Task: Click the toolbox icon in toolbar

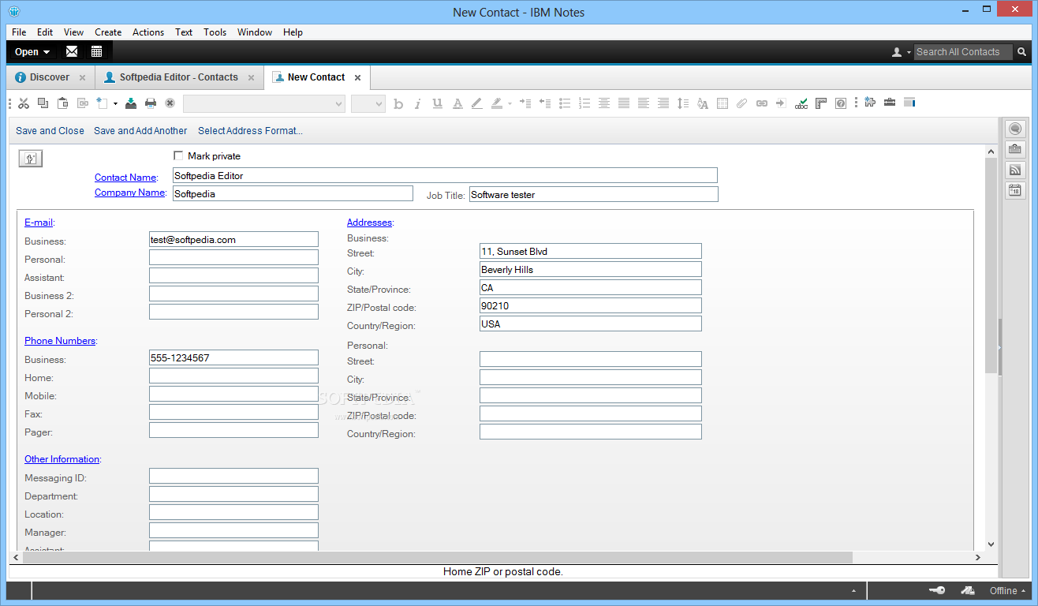Action: [x=890, y=103]
